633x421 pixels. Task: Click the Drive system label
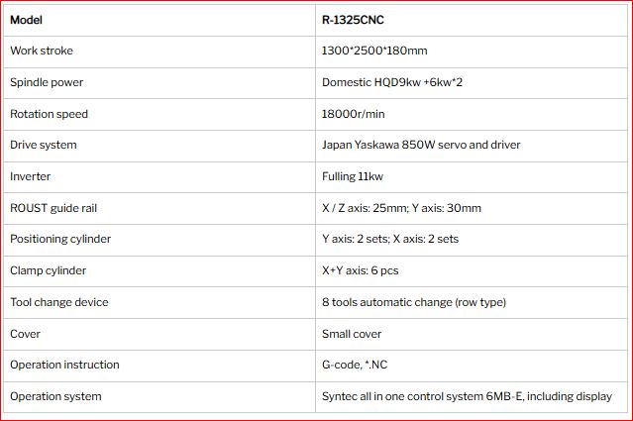[x=44, y=145]
